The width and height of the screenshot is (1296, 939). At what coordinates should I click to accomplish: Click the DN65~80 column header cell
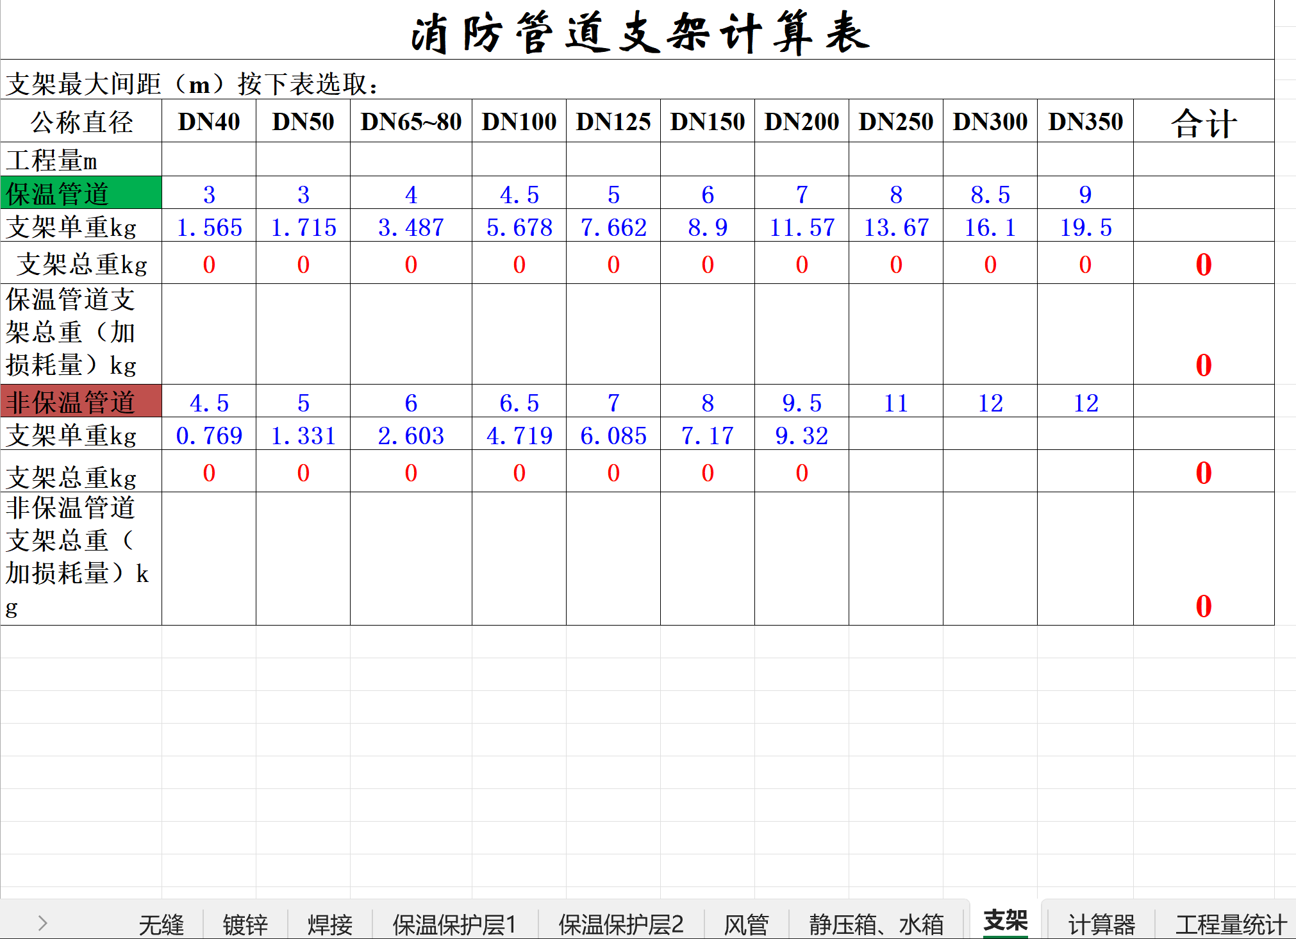(411, 121)
